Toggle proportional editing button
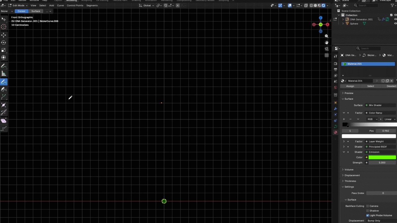 pyautogui.click(x=178, y=5)
